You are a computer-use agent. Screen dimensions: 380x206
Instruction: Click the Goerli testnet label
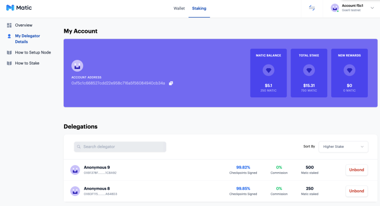[x=351, y=10]
